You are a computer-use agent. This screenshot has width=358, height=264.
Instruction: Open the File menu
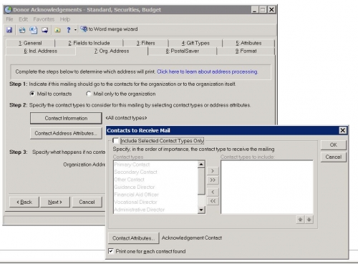tap(9, 19)
